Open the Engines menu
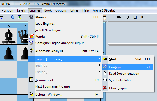157x101 pixels. point(35,10)
